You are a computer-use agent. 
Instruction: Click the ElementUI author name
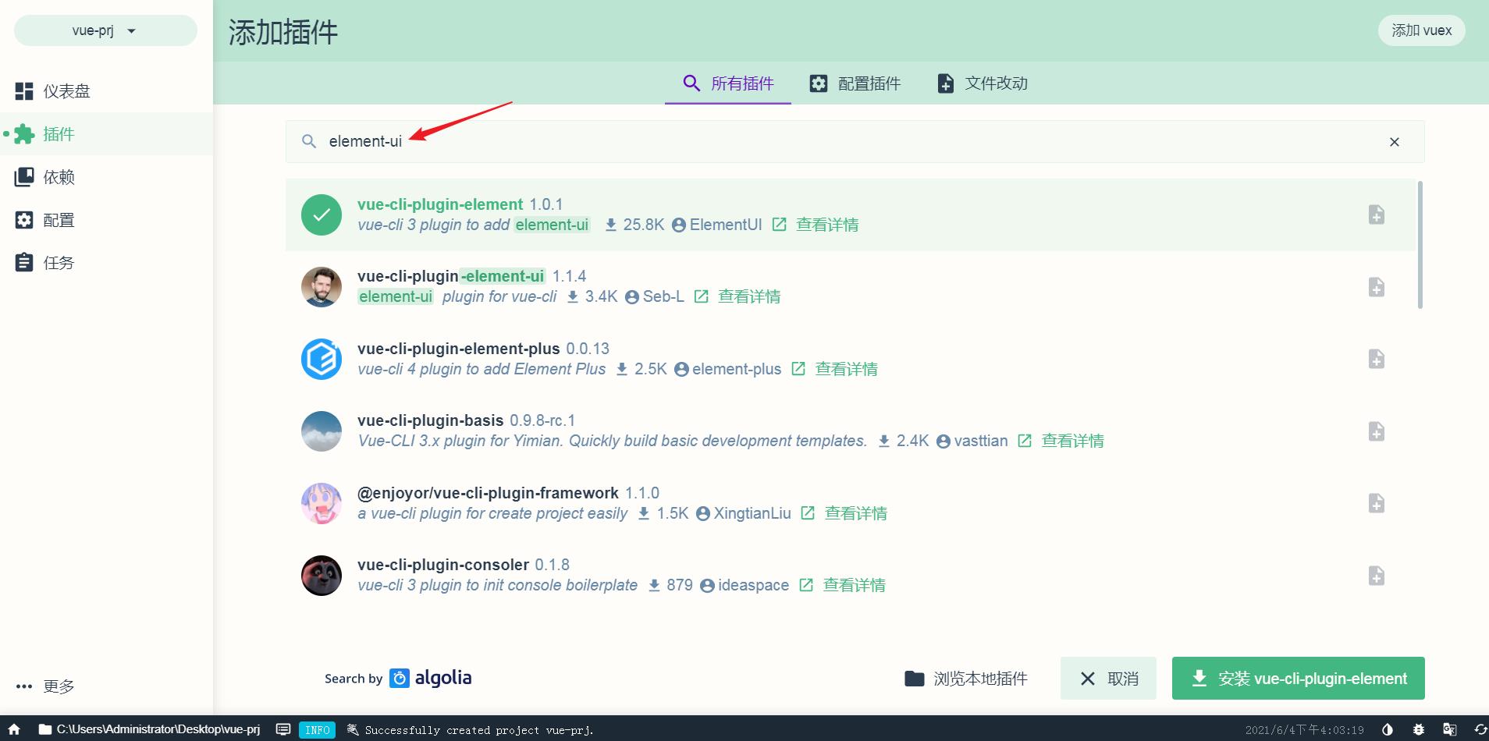(x=725, y=225)
